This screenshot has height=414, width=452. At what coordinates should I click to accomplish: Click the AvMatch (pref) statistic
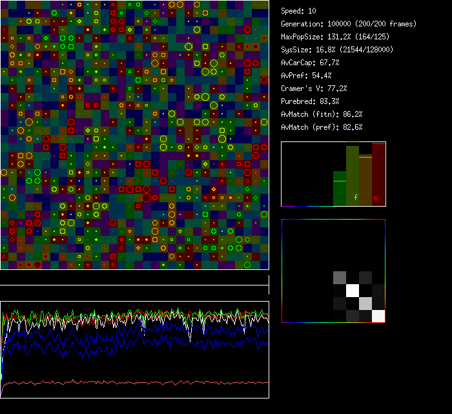322,127
